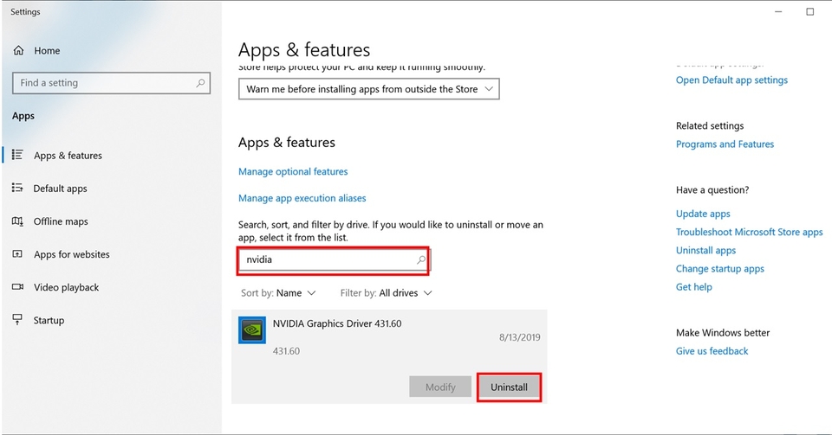Click the install date 8/13/2019
Viewport: 832px width, 435px height.
pos(519,337)
